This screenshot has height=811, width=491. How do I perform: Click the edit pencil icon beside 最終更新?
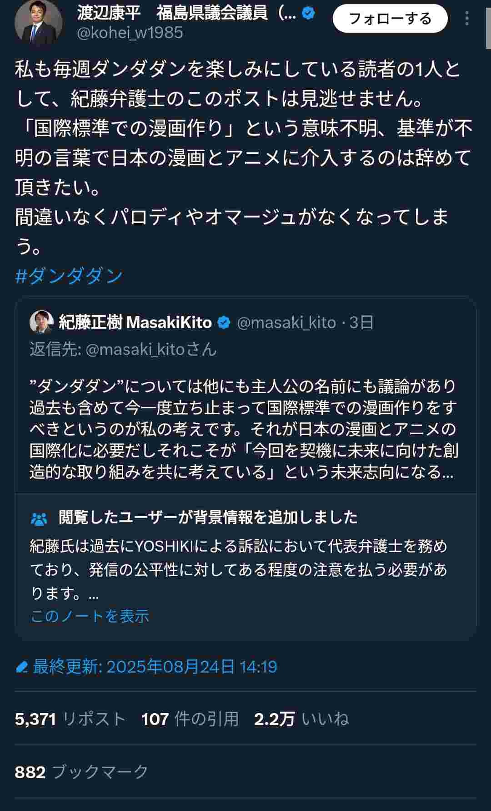21,667
